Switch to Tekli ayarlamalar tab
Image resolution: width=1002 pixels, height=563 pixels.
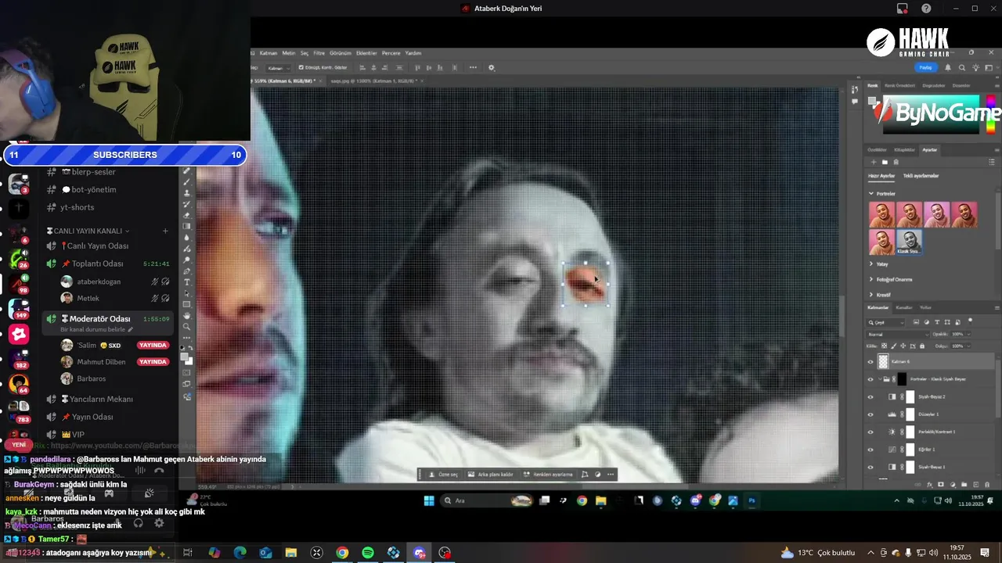921,176
